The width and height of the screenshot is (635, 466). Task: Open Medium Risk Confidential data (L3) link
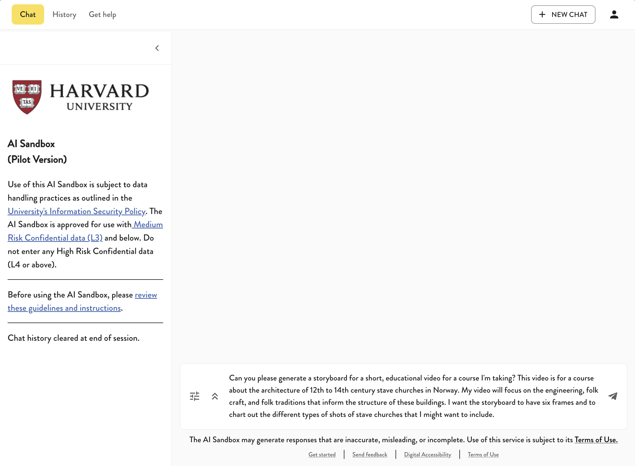click(x=55, y=238)
